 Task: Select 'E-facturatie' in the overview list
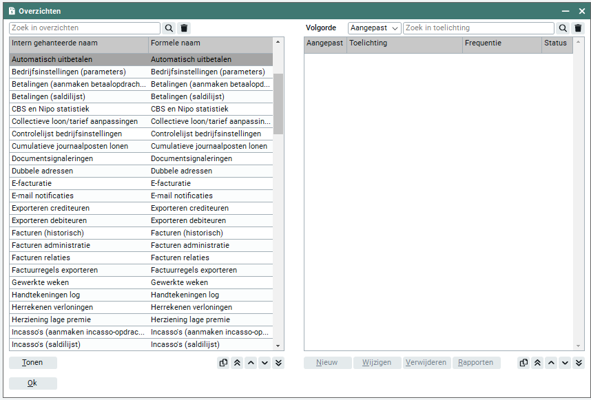pyautogui.click(x=79, y=183)
